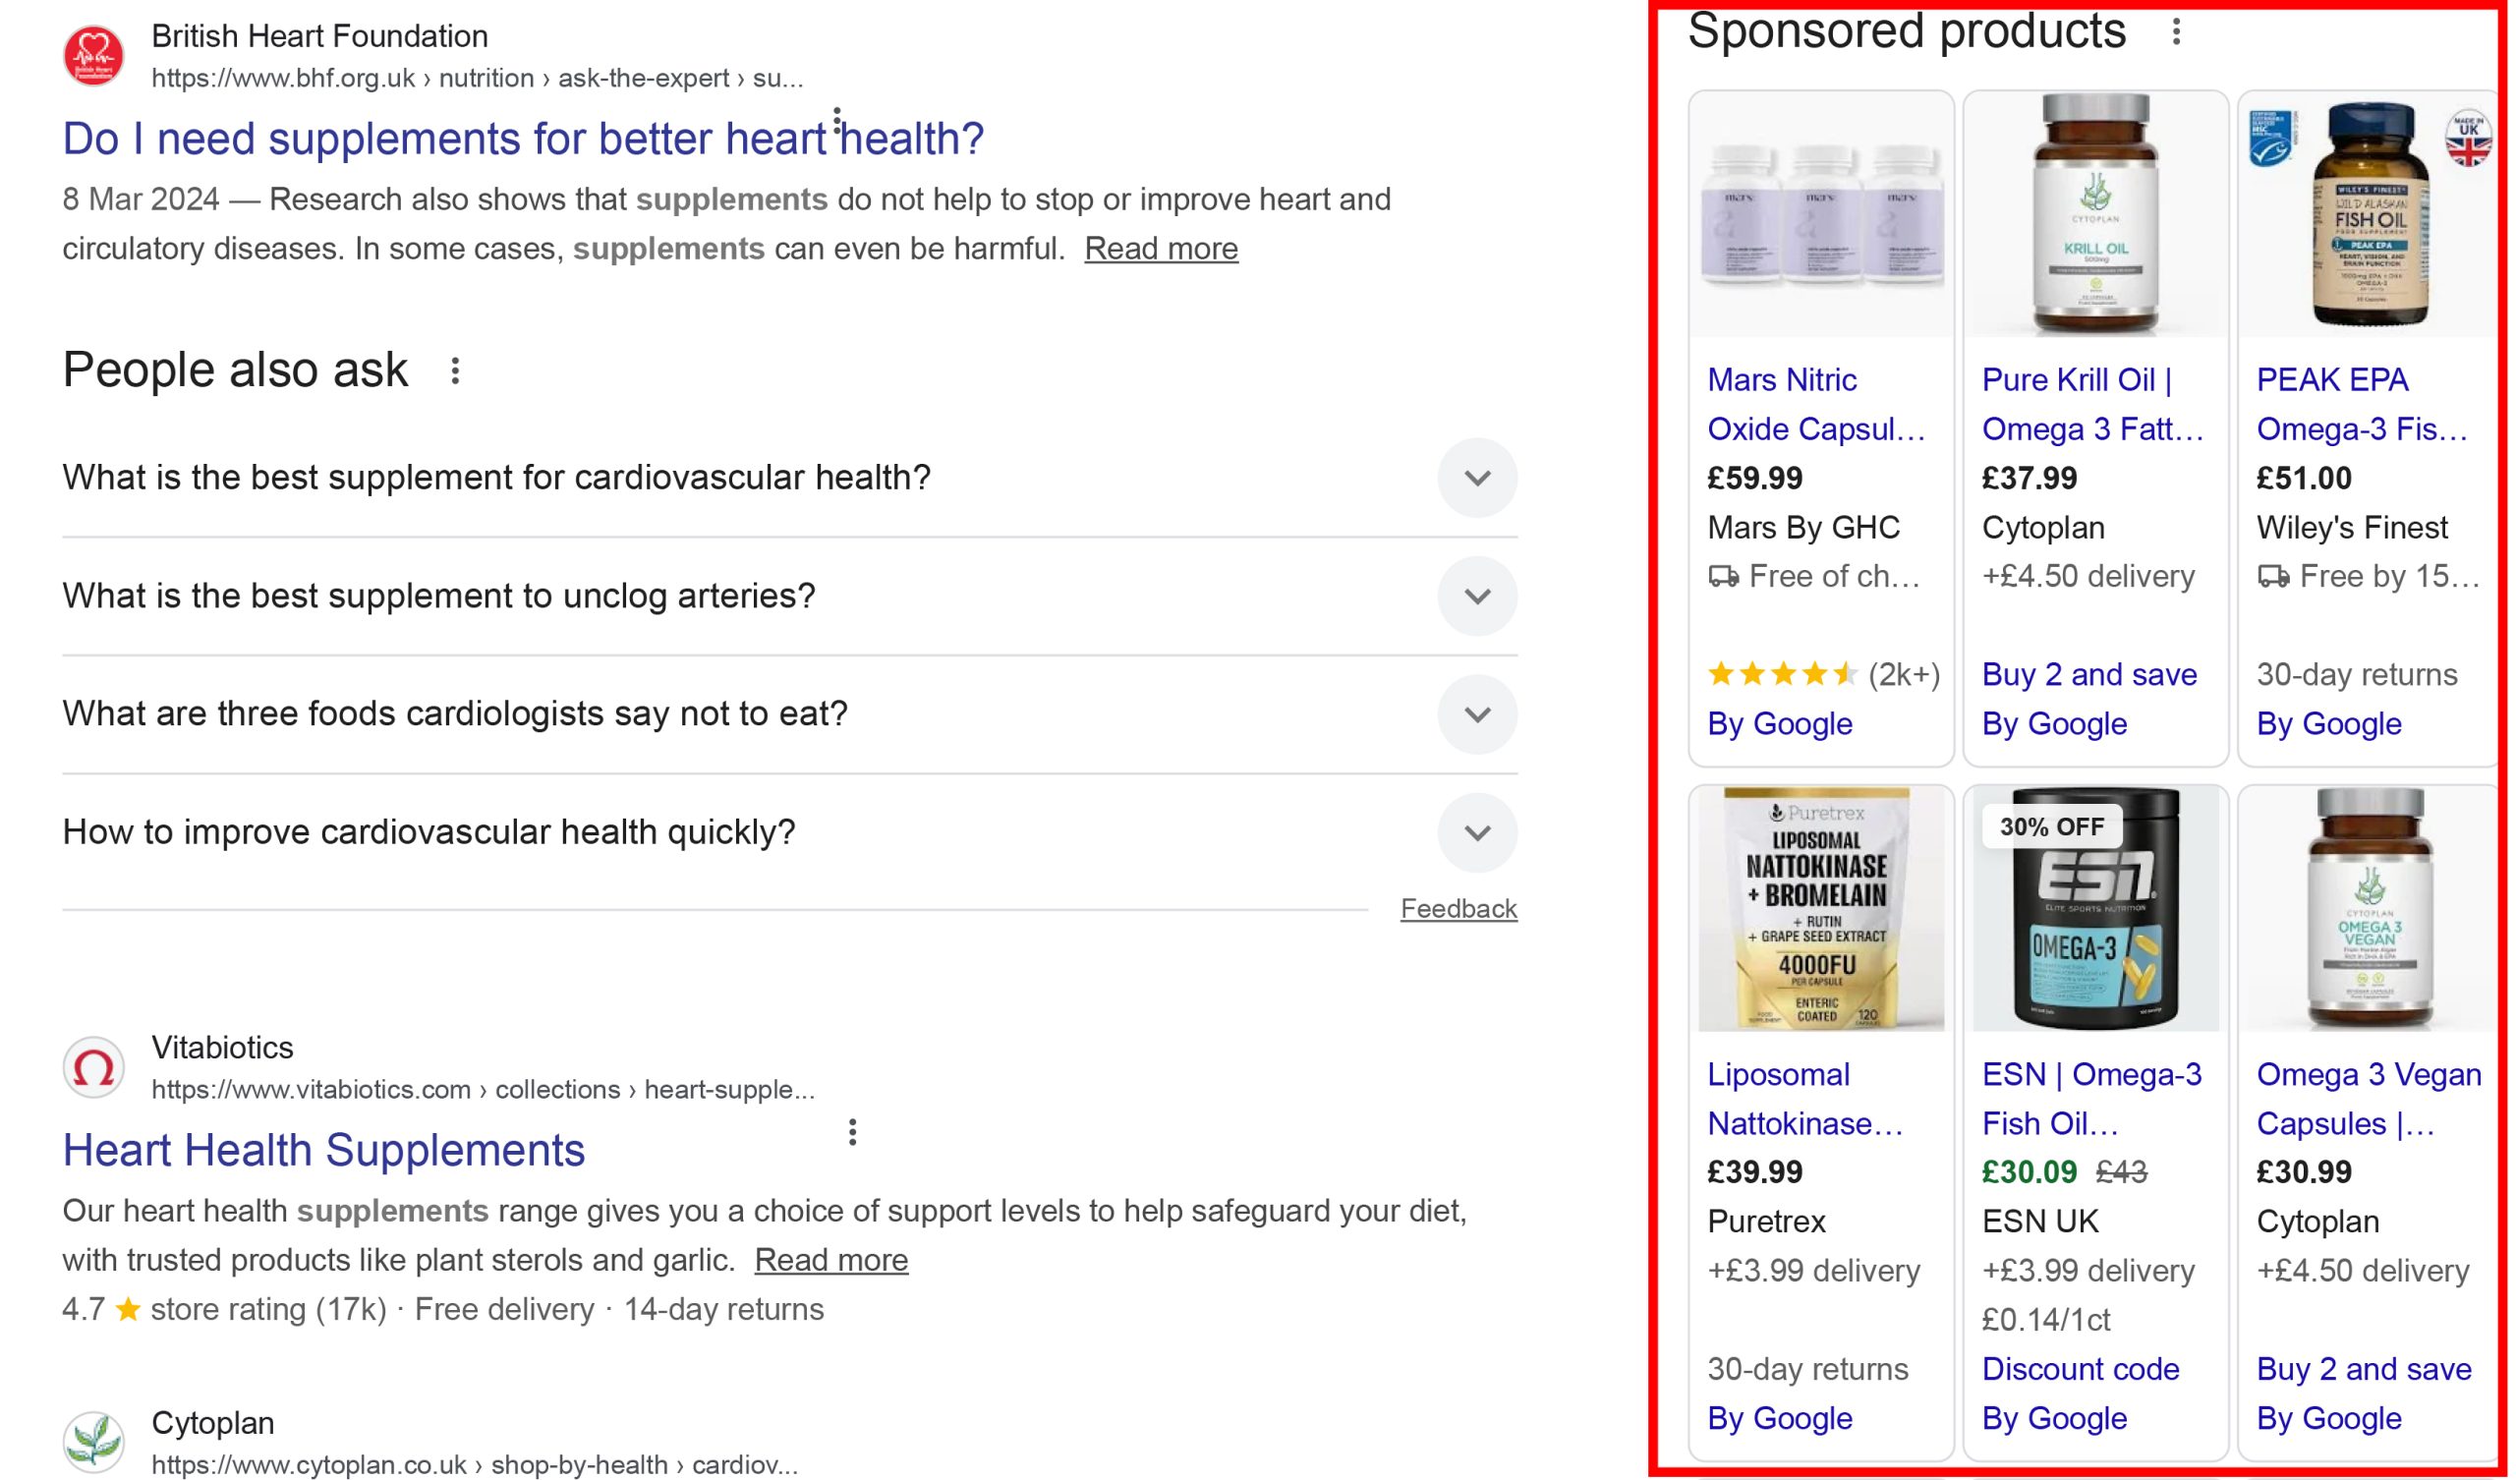2516x1480 pixels.
Task: Expand 'How to improve cardiovascular health quickly?'
Action: (x=1476, y=830)
